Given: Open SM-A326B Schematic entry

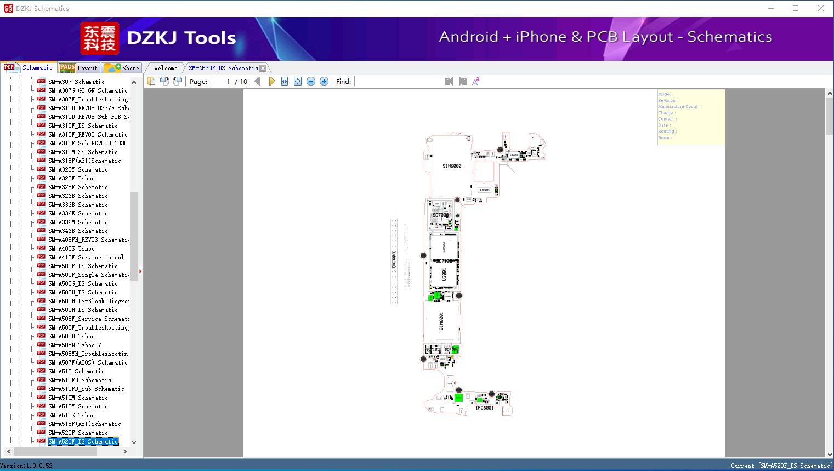Looking at the screenshot, I should 78,196.
